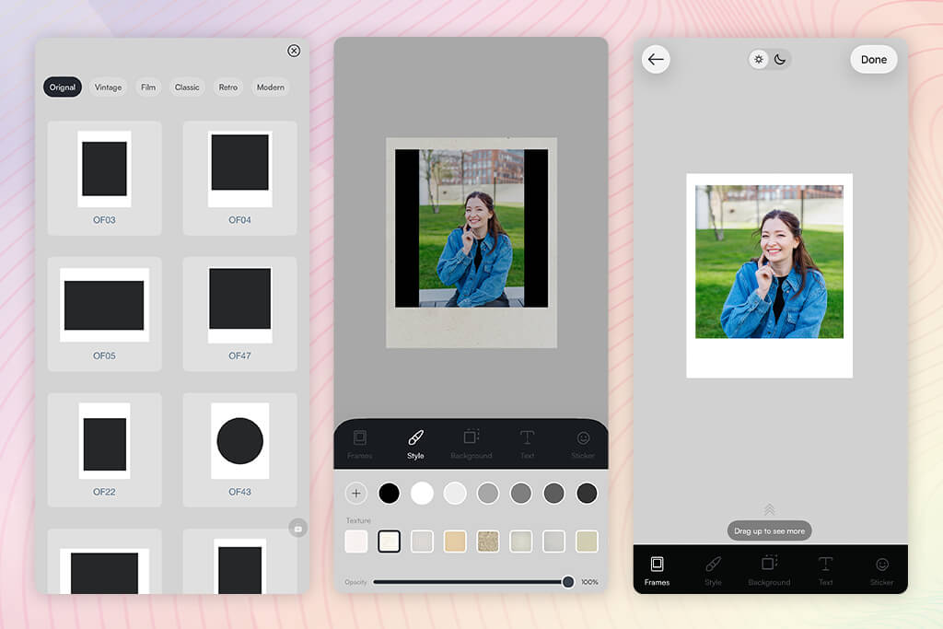This screenshot has width=943, height=629.
Task: Choose the charcoal color swatch
Action: coord(587,493)
